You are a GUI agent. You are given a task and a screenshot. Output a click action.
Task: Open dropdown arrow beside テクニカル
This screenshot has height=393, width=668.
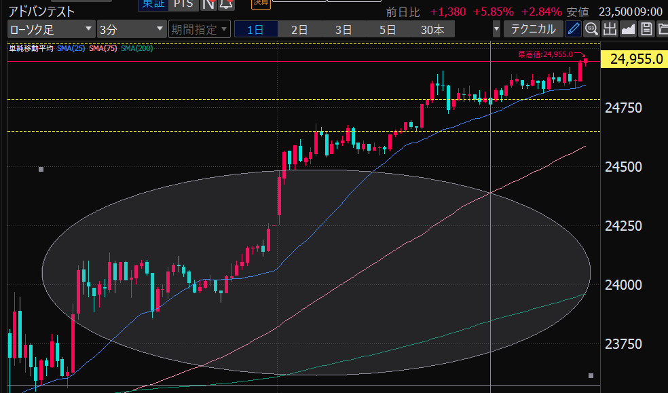point(496,29)
